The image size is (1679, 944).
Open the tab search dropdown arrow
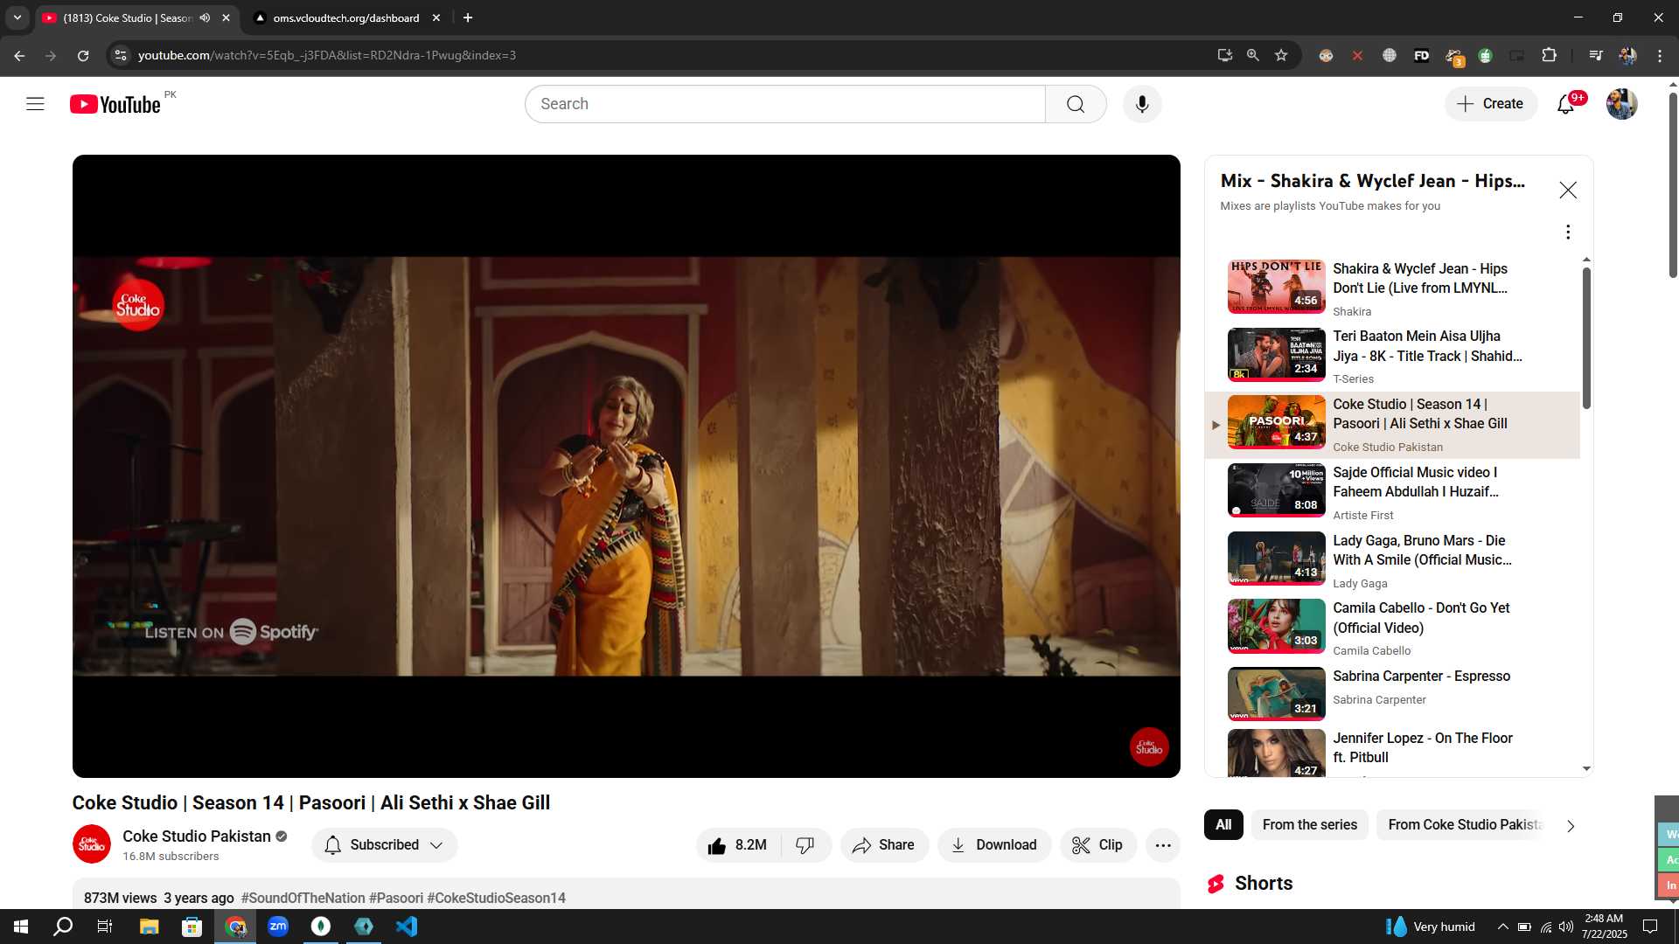click(x=17, y=17)
